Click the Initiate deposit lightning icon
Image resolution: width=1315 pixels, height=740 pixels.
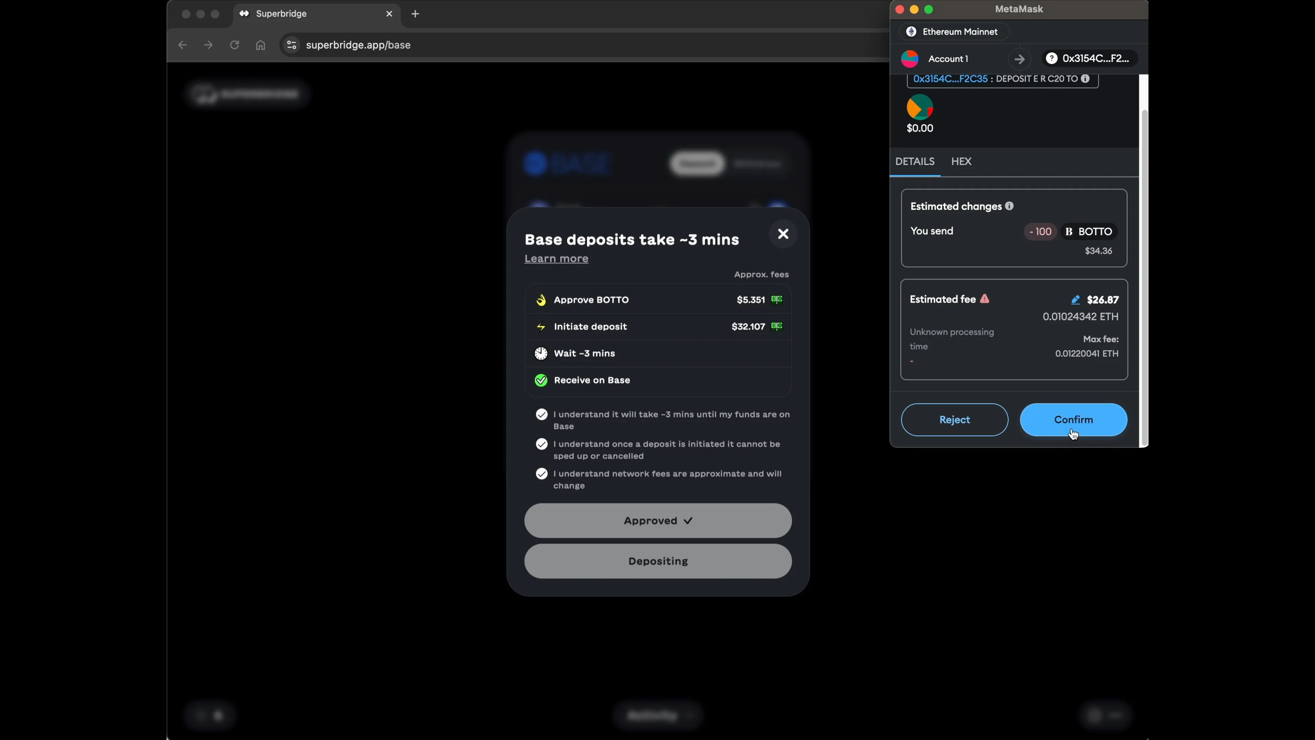tap(541, 327)
